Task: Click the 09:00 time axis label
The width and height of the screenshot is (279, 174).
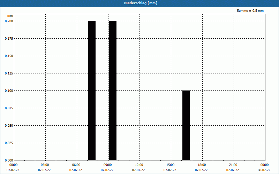Action: (108, 165)
